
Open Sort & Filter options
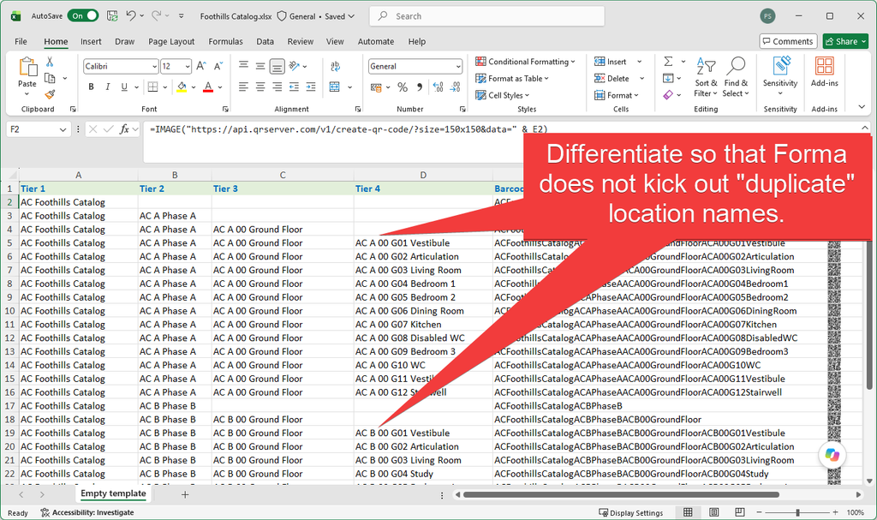706,77
